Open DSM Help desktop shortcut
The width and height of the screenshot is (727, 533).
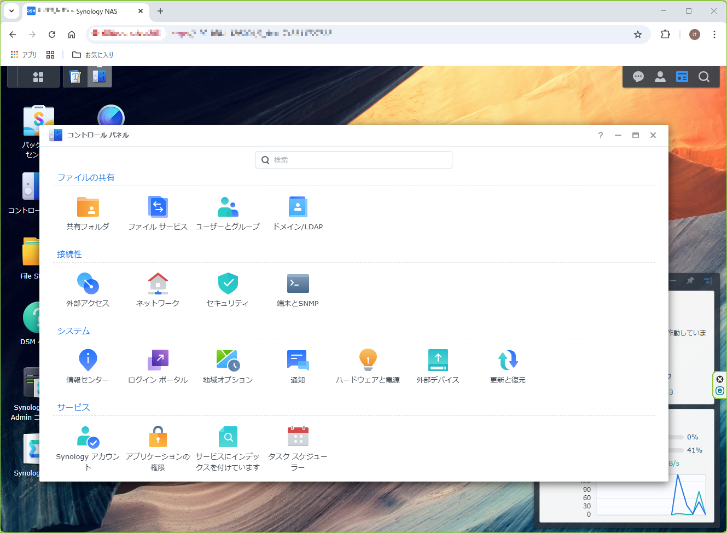pyautogui.click(x=31, y=324)
